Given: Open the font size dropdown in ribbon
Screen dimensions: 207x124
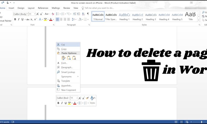Looking at the screenshot, I should [34, 14].
